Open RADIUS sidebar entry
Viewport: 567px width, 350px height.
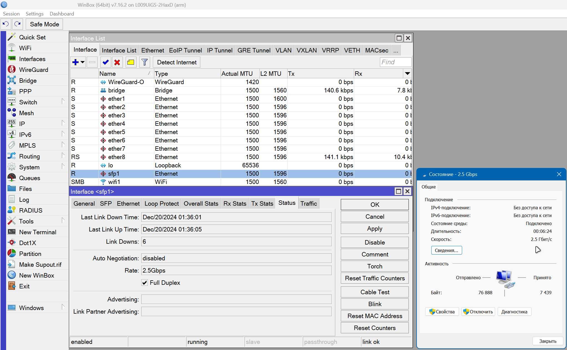(x=31, y=210)
